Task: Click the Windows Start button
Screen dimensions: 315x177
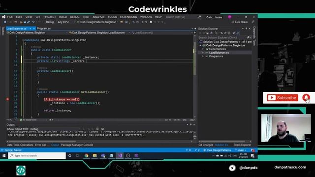Action: [x=4, y=156]
